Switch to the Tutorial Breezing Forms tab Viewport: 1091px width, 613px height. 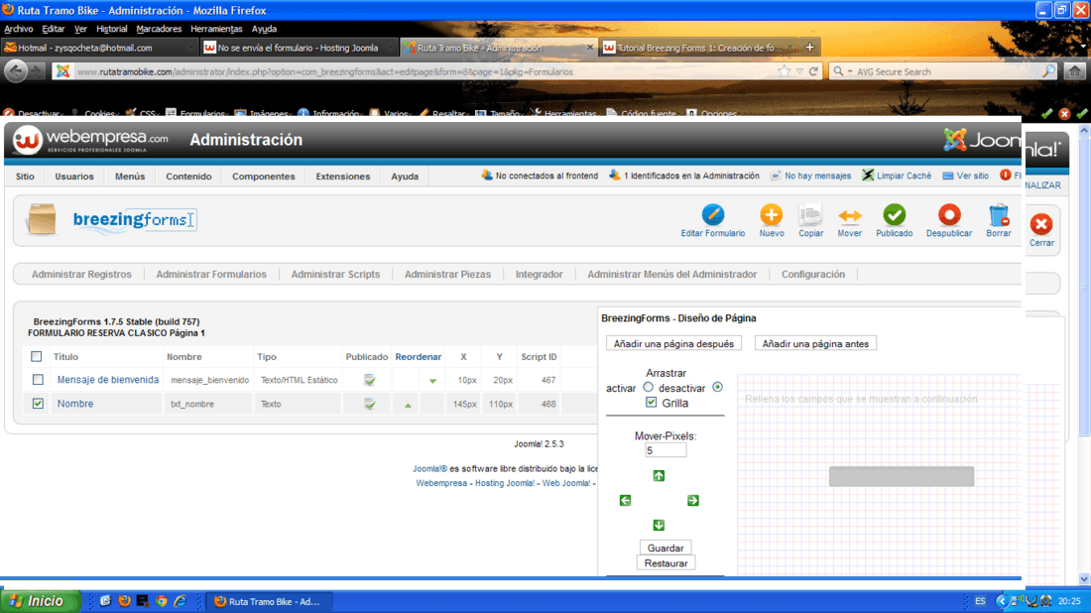[x=698, y=48]
